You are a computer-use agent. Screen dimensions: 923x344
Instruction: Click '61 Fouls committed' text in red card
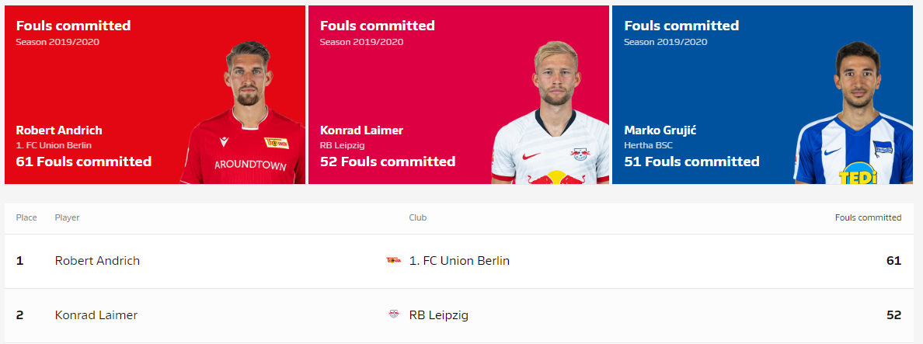click(84, 162)
